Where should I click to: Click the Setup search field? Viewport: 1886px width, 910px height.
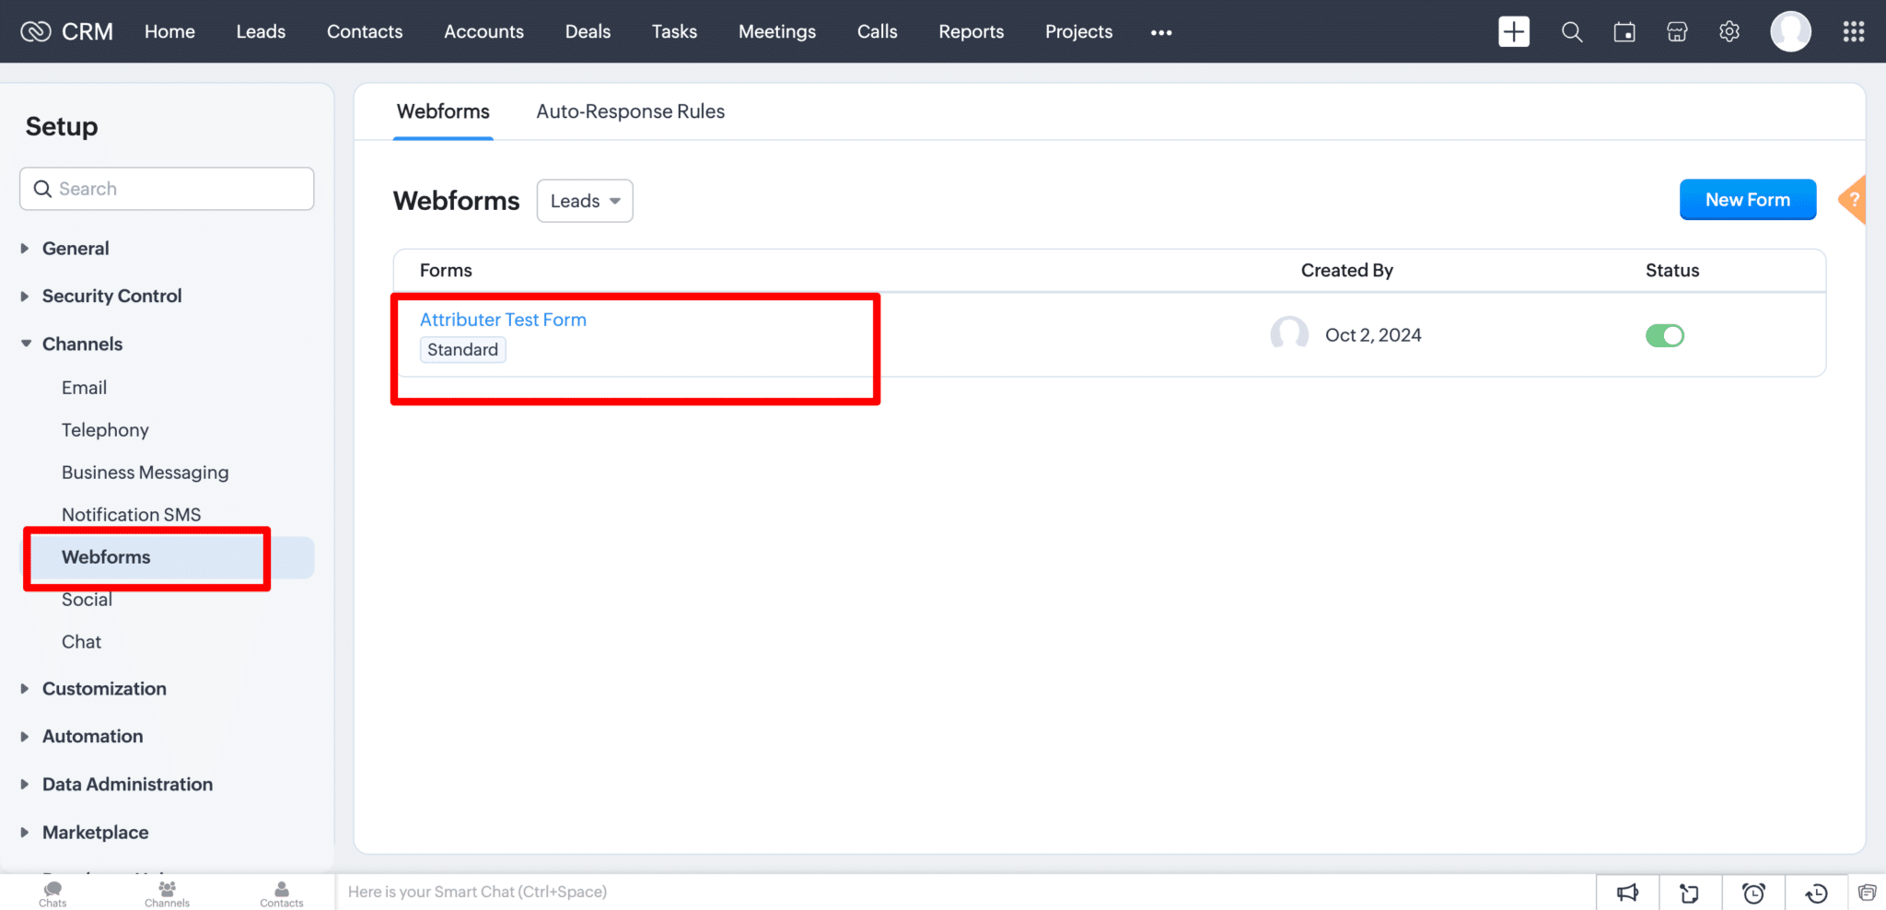(x=167, y=189)
